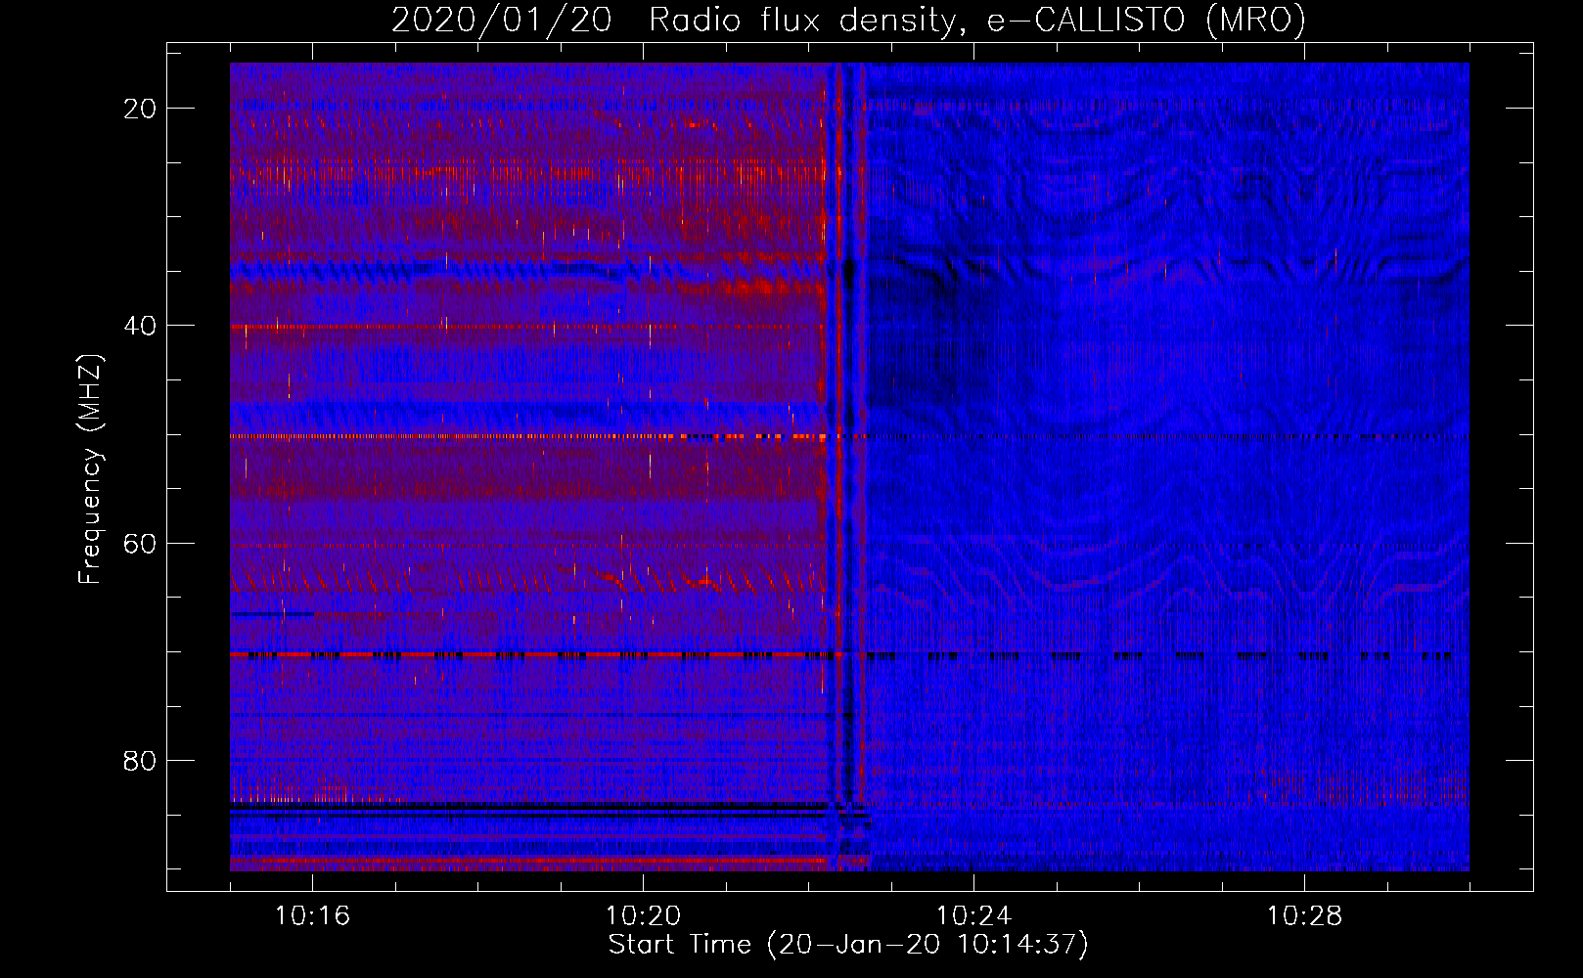The width and height of the screenshot is (1583, 978).
Task: Click the plot title '2020/01/20 Radio flux density, e-CALLISTO (MRO)'
Action: (x=848, y=20)
